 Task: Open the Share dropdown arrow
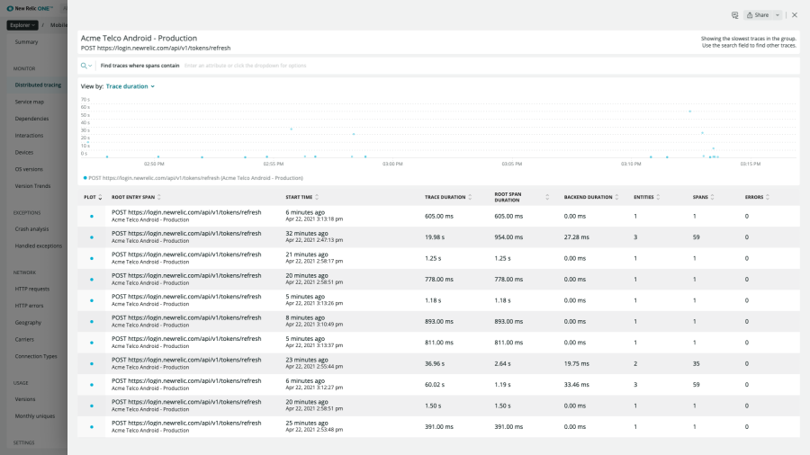click(x=778, y=15)
